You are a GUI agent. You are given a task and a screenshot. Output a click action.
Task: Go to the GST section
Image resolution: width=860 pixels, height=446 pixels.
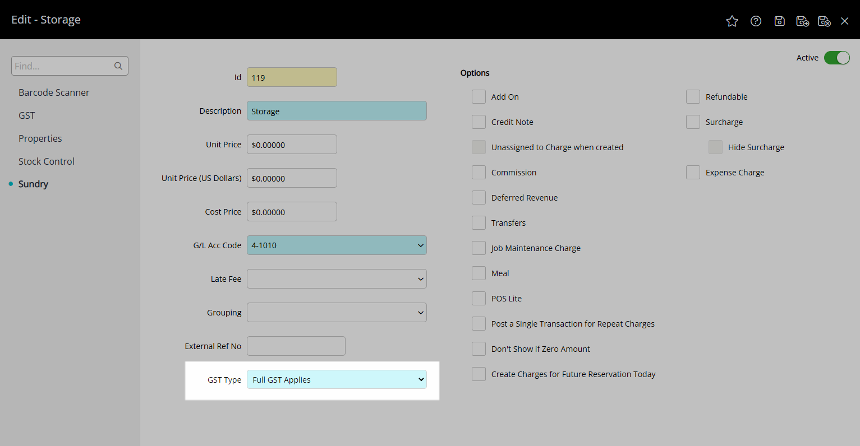point(27,115)
